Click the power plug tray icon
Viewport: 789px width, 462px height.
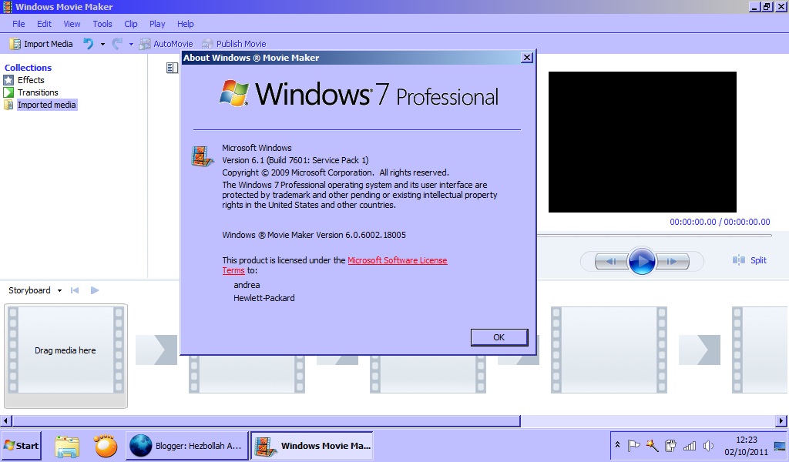click(x=670, y=445)
